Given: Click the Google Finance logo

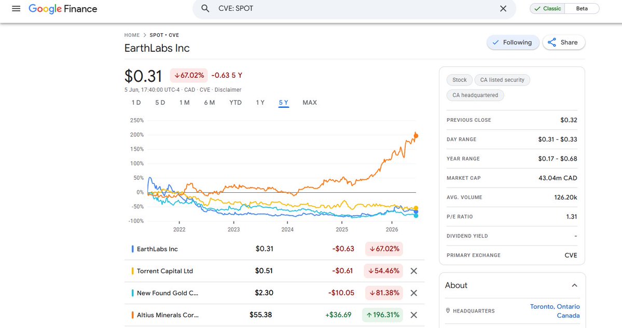Looking at the screenshot, I should coord(63,9).
